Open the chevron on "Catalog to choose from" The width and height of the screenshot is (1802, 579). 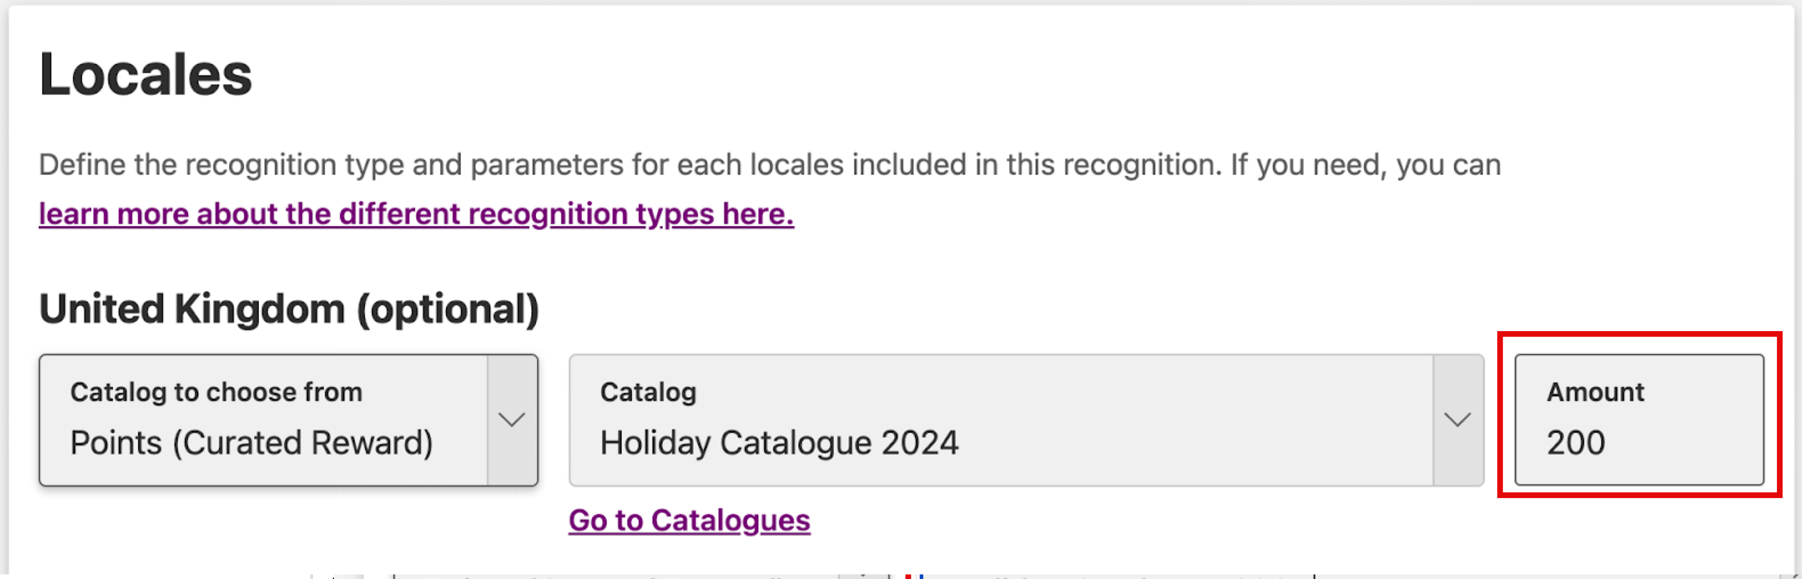coord(511,419)
